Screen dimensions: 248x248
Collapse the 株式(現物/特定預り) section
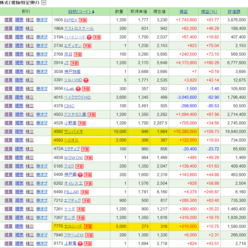point(44,3)
